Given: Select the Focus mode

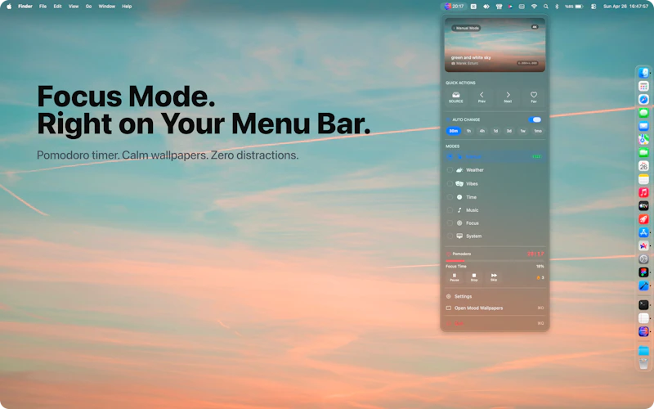Looking at the screenshot, I should 495,222.
